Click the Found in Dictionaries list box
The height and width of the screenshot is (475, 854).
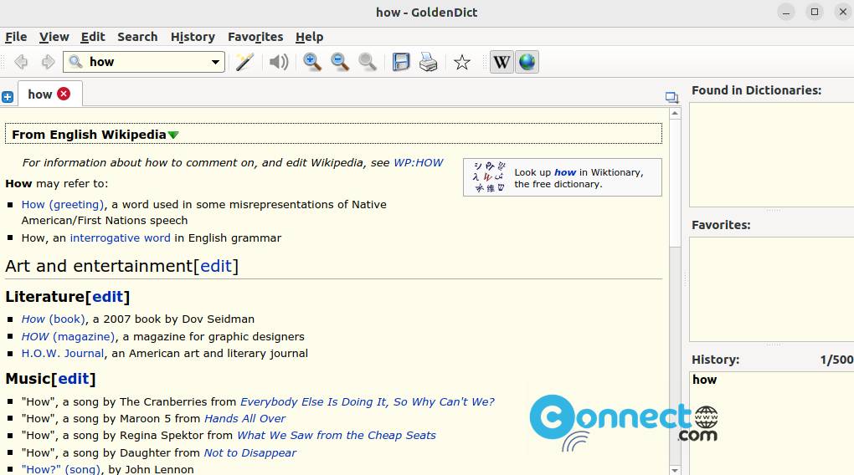coord(771,155)
